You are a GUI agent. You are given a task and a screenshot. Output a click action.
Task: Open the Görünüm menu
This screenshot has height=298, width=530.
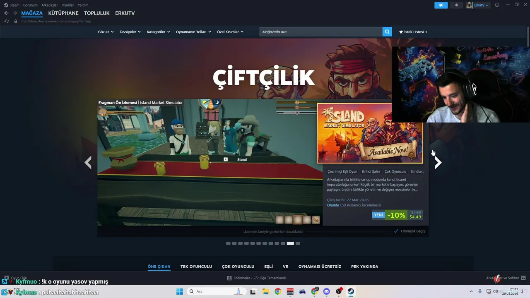pyautogui.click(x=30, y=5)
